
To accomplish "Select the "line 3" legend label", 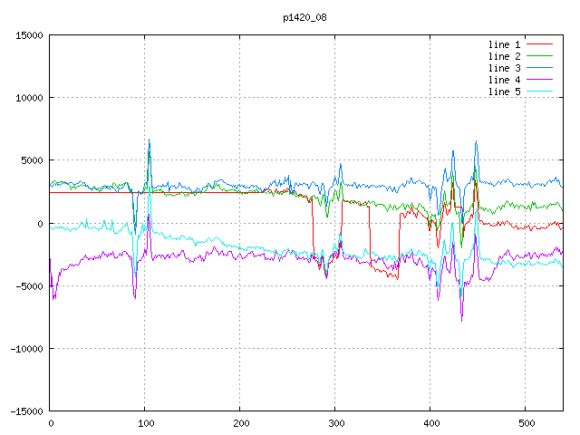I will [x=505, y=68].
